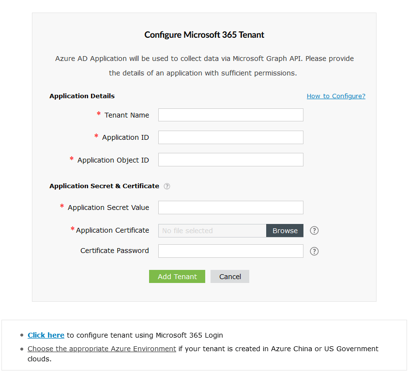Click the Browse button to select certificate
This screenshot has width=408, height=371.
285,230
